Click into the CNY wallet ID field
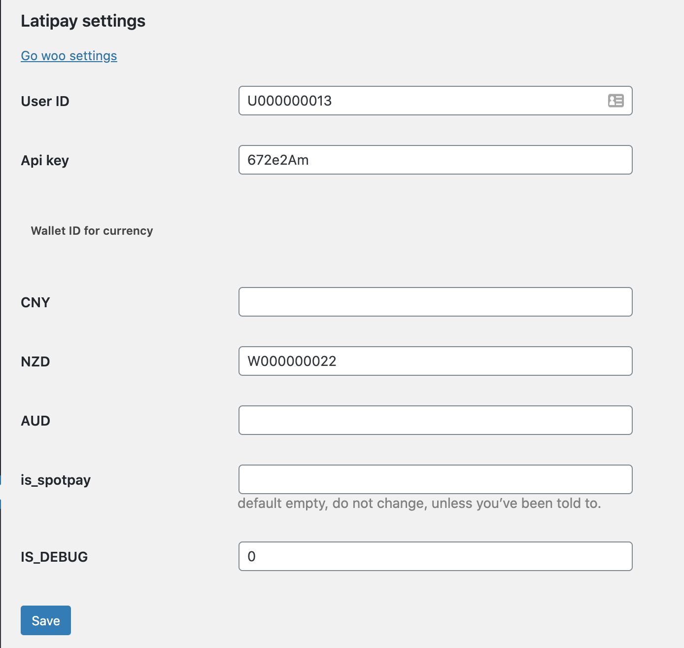The height and width of the screenshot is (648, 684). [x=436, y=302]
